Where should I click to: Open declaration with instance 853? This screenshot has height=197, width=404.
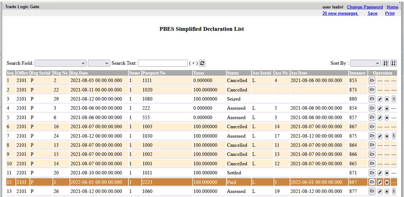click(x=372, y=80)
